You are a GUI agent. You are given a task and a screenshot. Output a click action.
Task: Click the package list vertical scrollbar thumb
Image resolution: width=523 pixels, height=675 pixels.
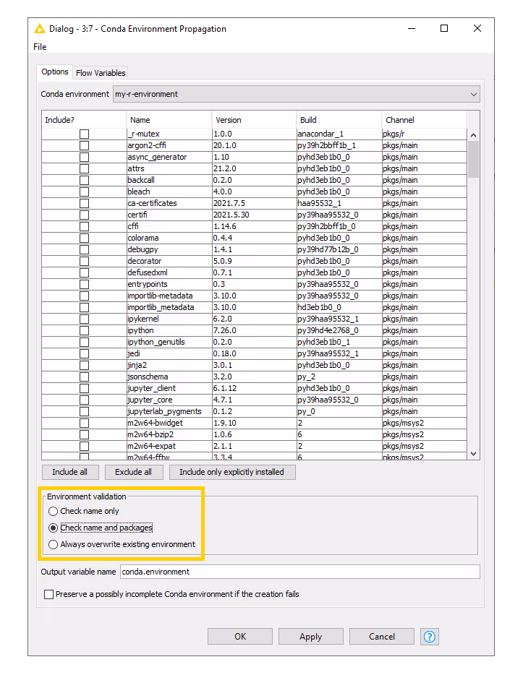pyautogui.click(x=473, y=159)
